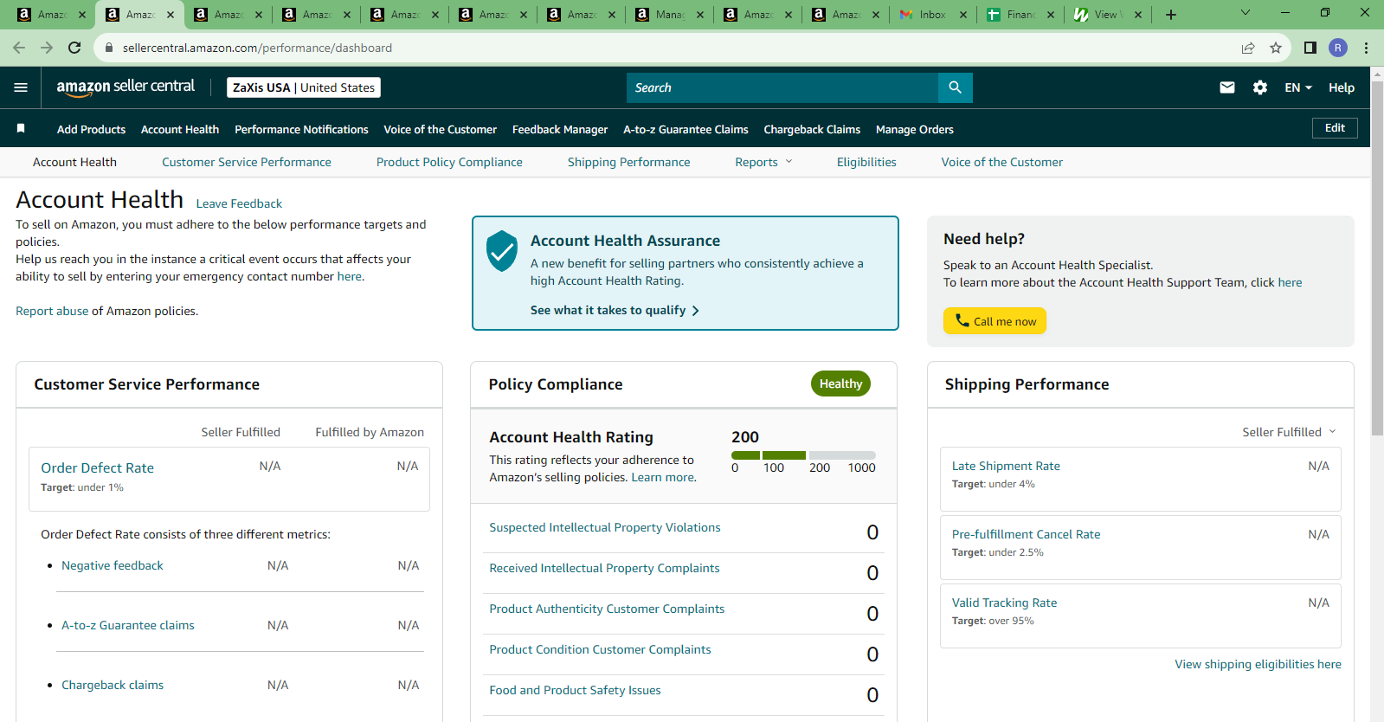Click the browser forward arrow
Viewport: 1384px width, 722px height.
(x=47, y=48)
